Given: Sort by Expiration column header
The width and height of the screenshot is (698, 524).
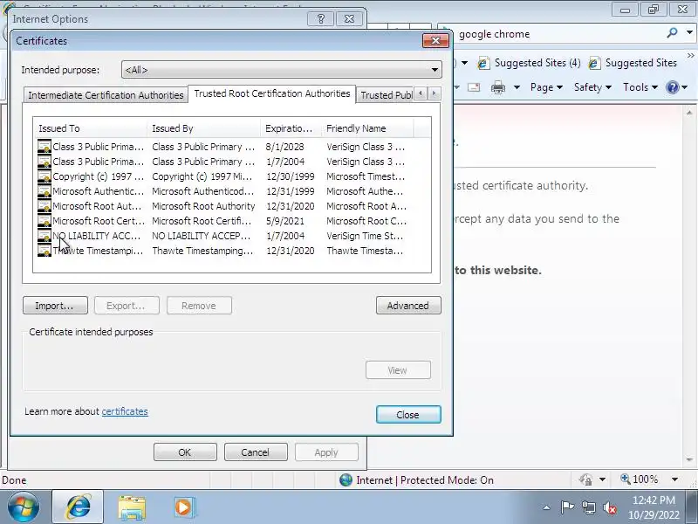Looking at the screenshot, I should pyautogui.click(x=291, y=128).
